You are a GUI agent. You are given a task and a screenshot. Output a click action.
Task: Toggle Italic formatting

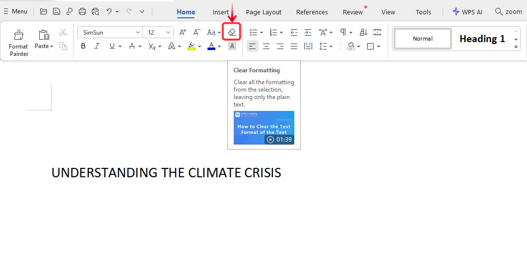point(97,46)
